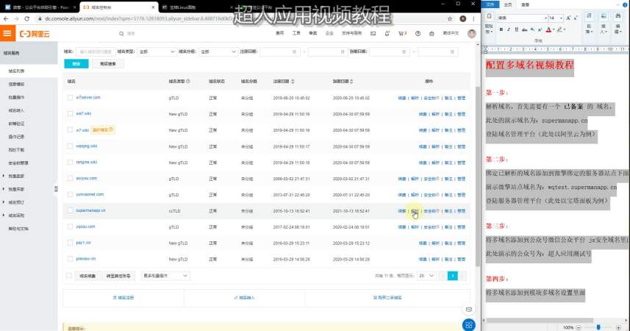Tick the checkbox for we7.wiki

pos(71,114)
